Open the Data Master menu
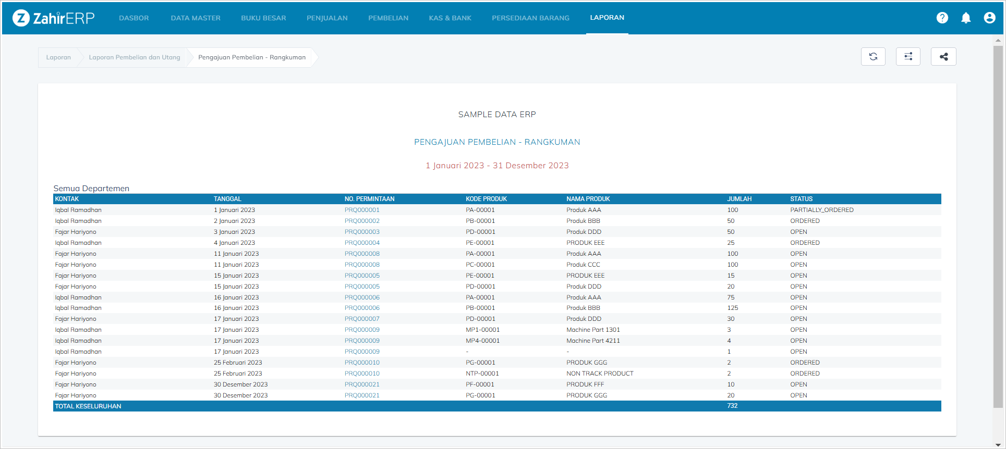 196,18
